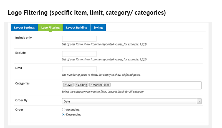Click the Limit input field
Screen dimensions: 222x128
tap(79, 69)
